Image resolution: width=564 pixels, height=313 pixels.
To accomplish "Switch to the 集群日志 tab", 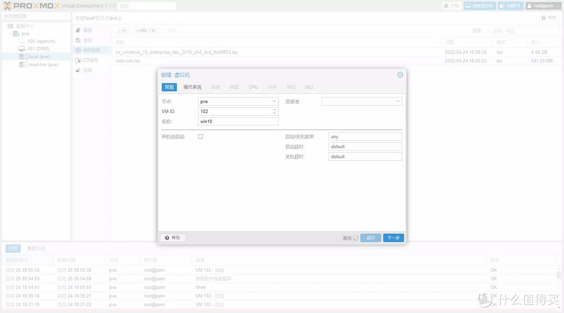I will click(x=36, y=248).
